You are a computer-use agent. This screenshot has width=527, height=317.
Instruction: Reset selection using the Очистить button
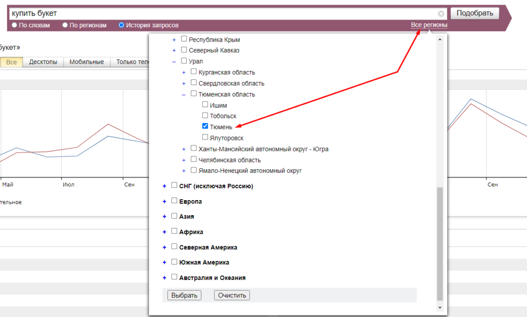click(232, 295)
